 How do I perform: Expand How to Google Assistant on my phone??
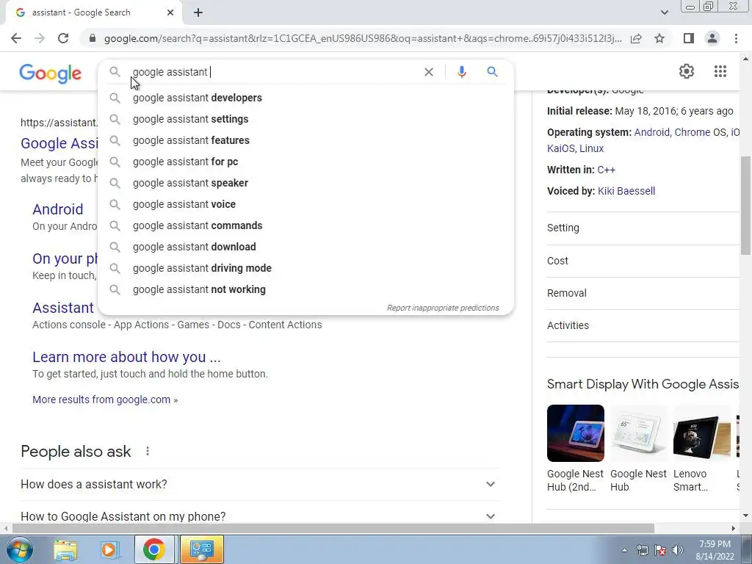(259, 516)
